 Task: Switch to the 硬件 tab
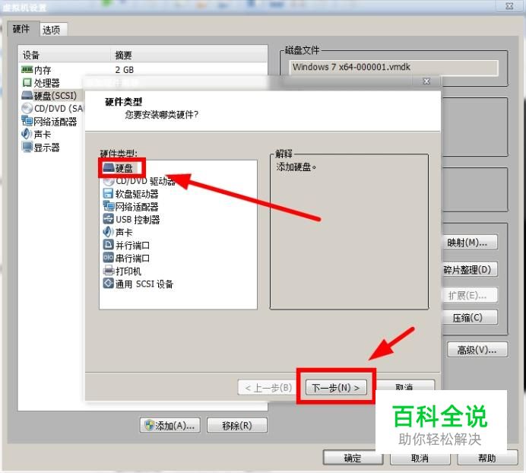click(x=21, y=29)
